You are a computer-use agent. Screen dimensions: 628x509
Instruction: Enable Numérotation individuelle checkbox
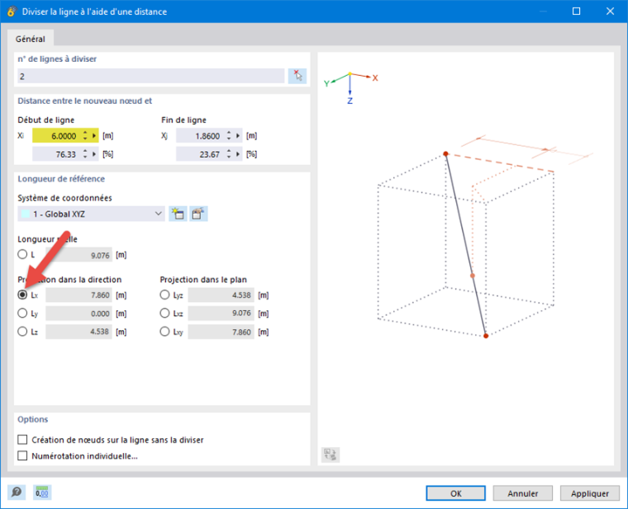(x=22, y=456)
